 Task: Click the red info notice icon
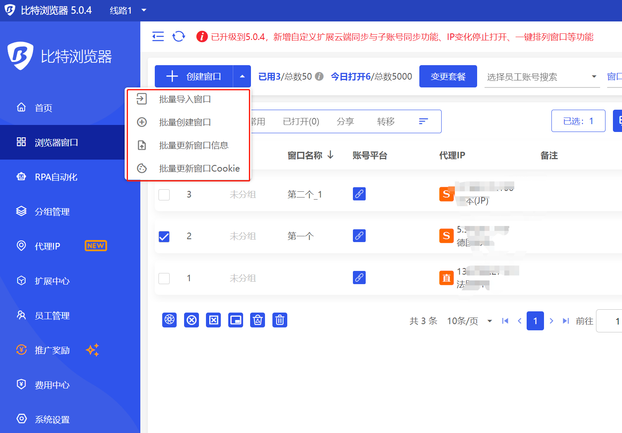point(202,37)
